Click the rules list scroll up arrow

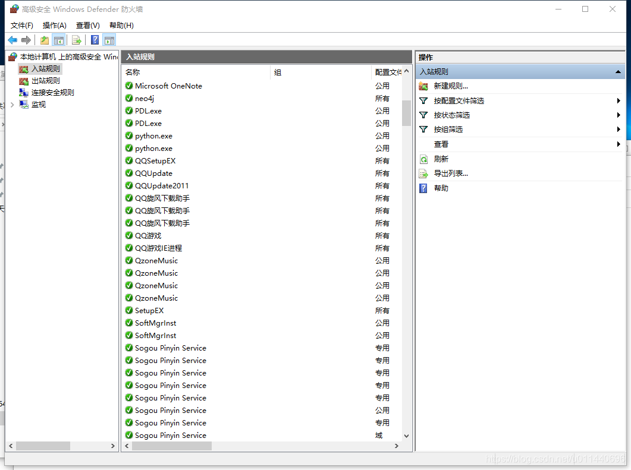(x=406, y=71)
